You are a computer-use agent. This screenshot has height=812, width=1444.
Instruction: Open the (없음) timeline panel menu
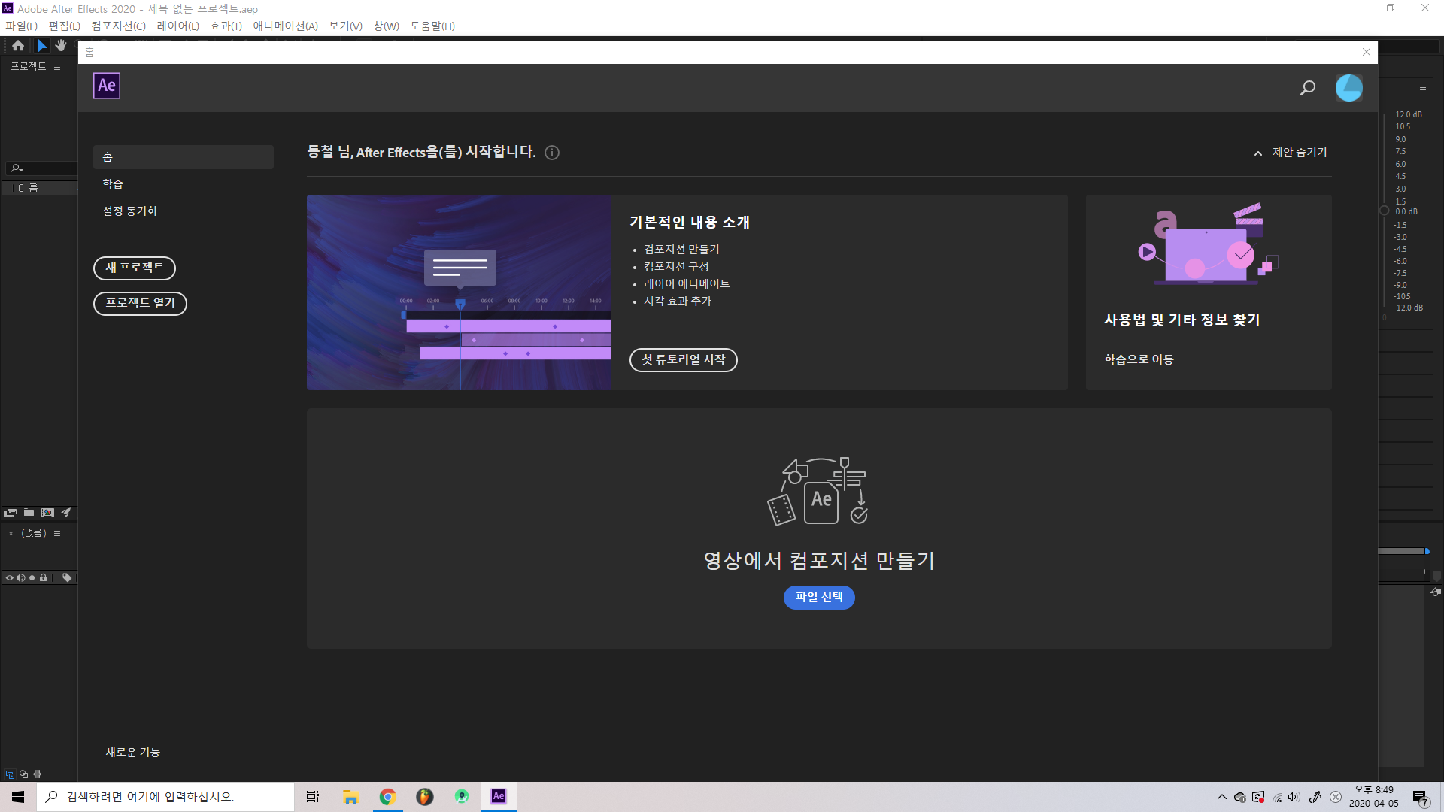57,534
